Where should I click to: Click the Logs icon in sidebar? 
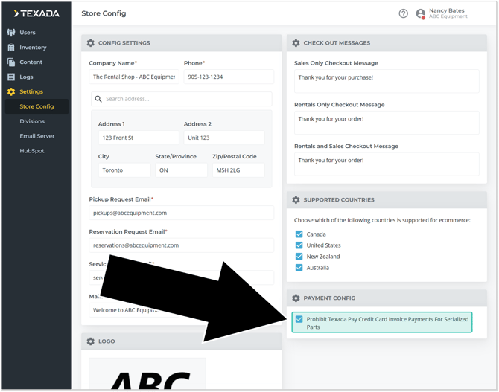tap(11, 77)
